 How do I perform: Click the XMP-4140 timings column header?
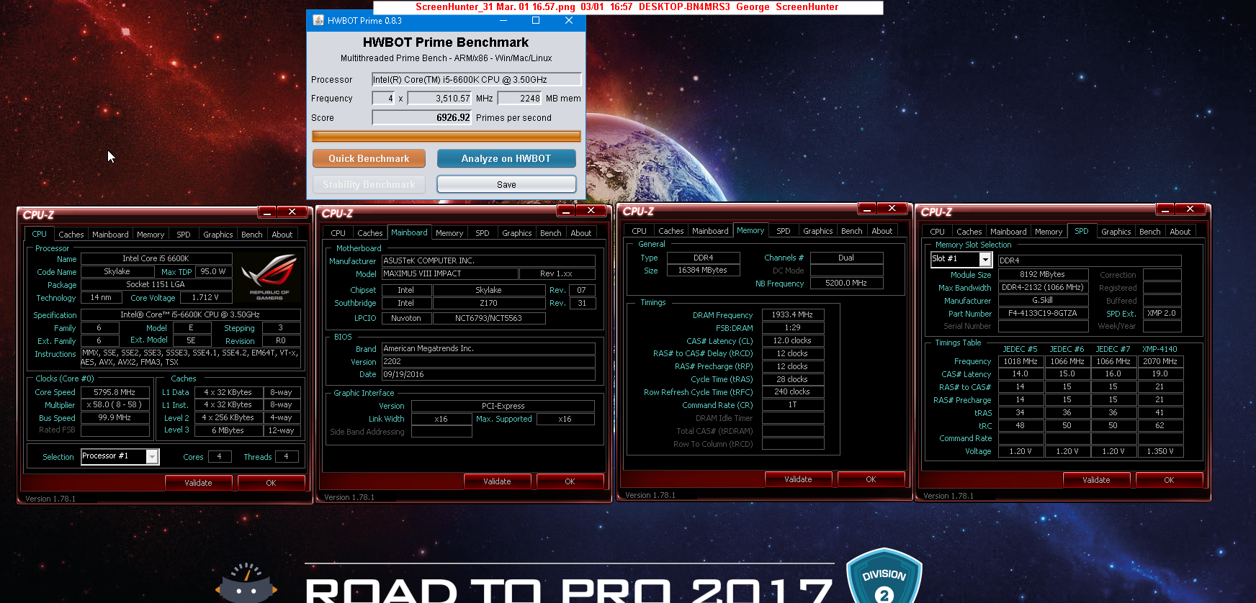coord(1159,349)
